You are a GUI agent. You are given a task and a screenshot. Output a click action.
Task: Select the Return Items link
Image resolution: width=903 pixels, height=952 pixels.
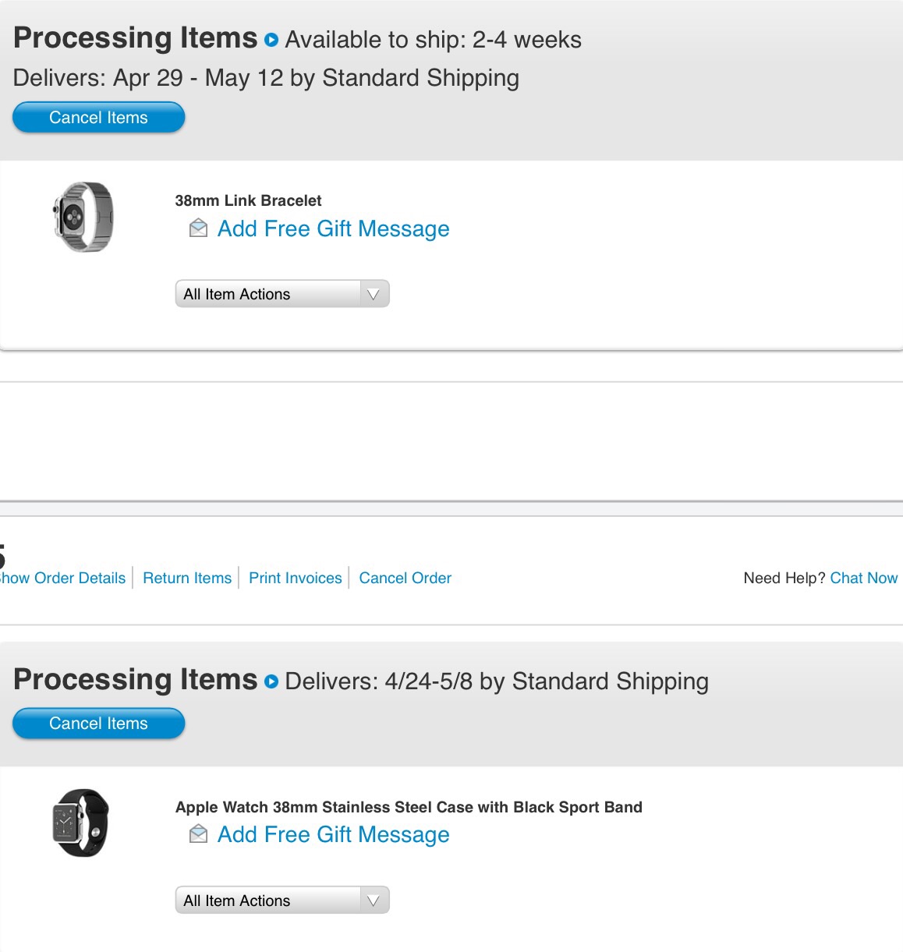coord(187,578)
